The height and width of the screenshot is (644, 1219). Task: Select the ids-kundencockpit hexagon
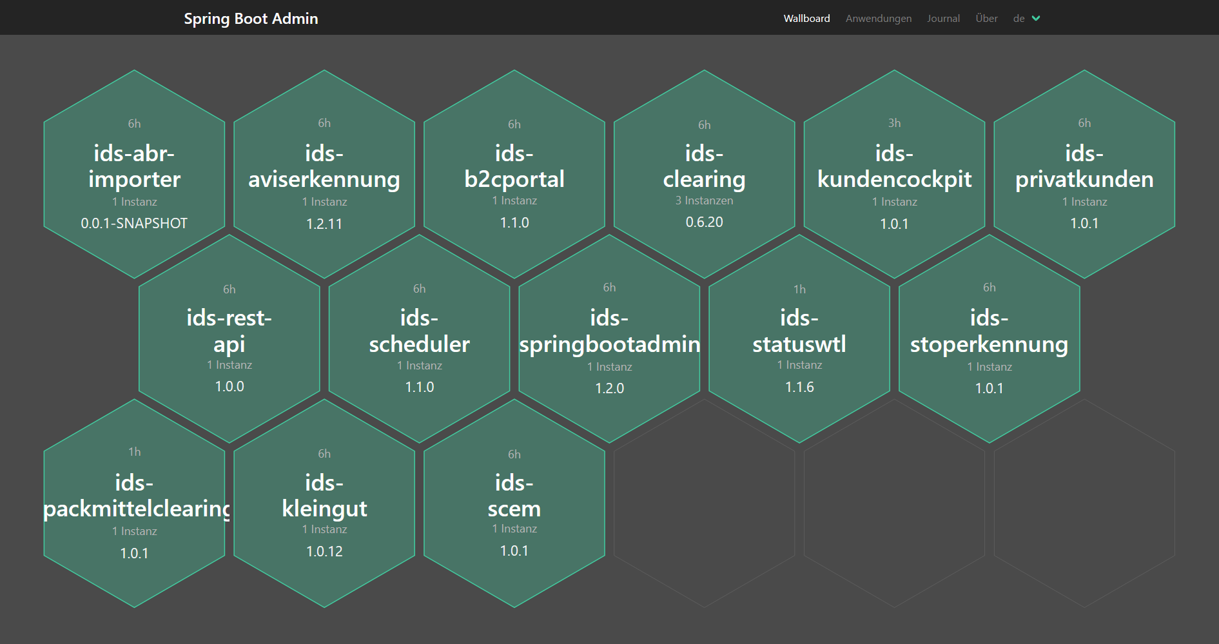[894, 174]
